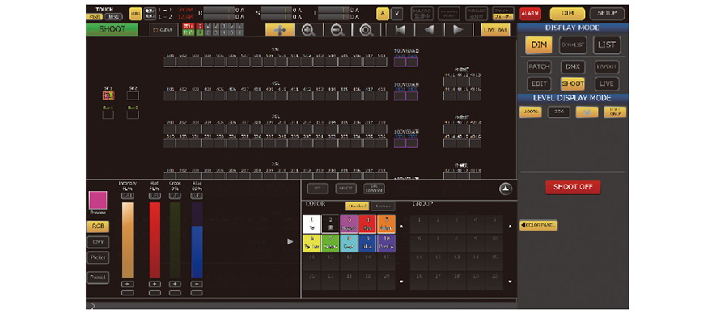
Task: Switch to EDIT mode
Action: tap(539, 83)
